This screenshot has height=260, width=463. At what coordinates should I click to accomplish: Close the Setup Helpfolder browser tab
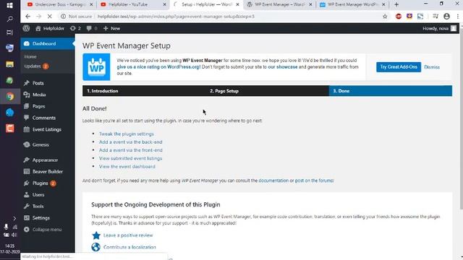pyautogui.click(x=238, y=4)
